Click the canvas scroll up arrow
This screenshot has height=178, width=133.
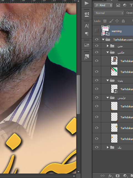point(78,1)
